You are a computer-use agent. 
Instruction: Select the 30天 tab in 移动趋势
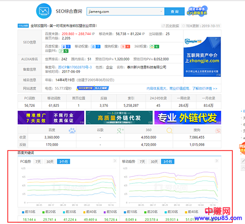point(154,162)
